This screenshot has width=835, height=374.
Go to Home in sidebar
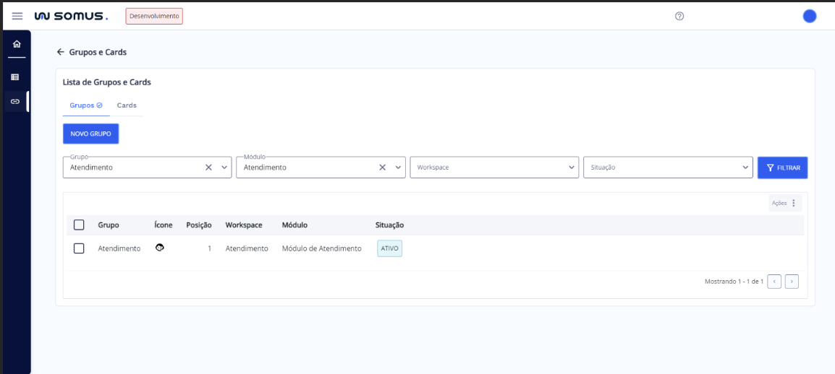point(17,44)
